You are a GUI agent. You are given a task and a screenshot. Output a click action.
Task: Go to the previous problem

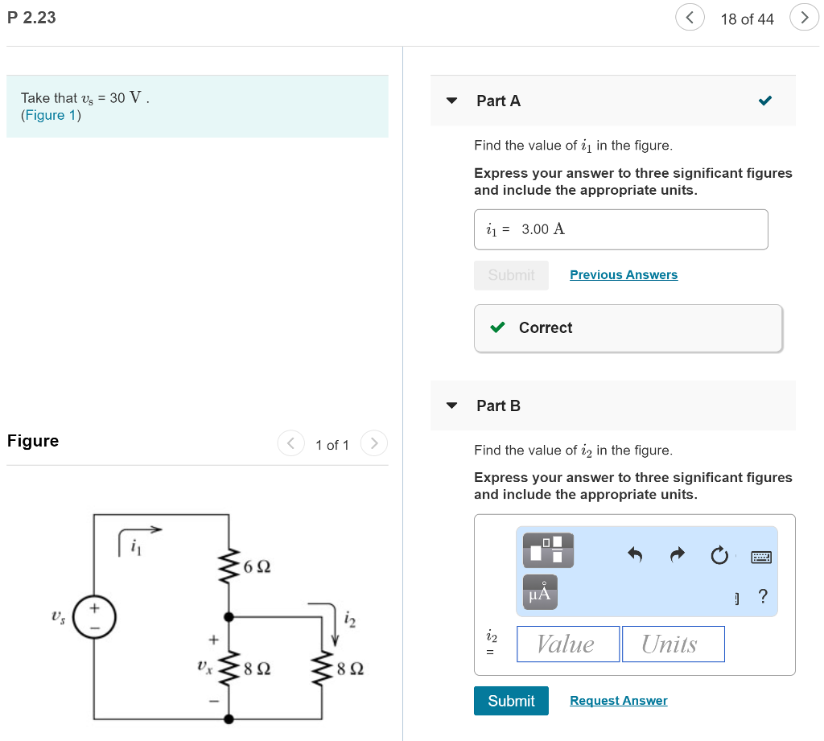point(690,17)
